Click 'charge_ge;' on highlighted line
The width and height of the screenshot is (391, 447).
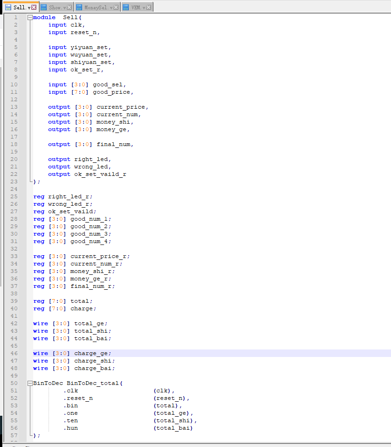(92, 354)
